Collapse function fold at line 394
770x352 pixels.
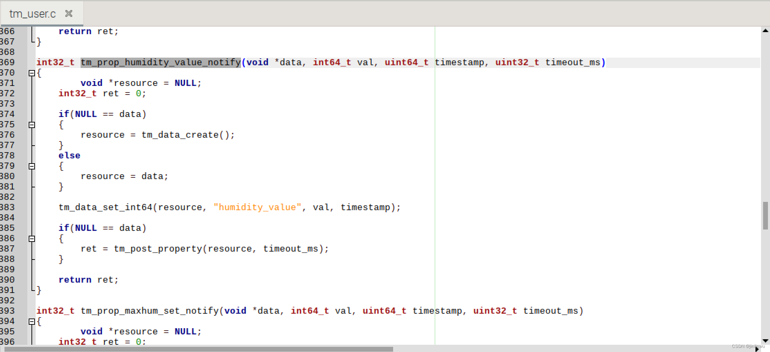[x=32, y=321]
